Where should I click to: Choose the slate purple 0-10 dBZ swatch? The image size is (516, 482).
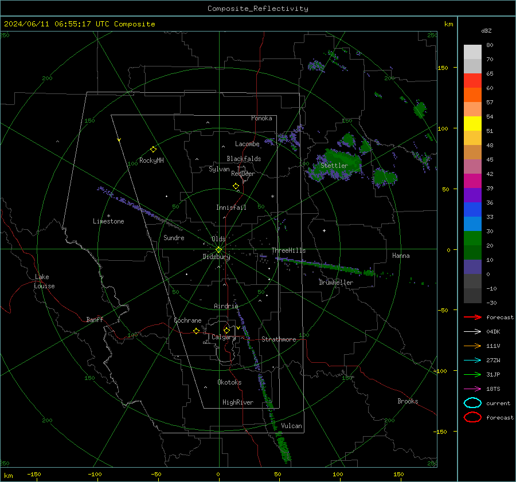[472, 267]
